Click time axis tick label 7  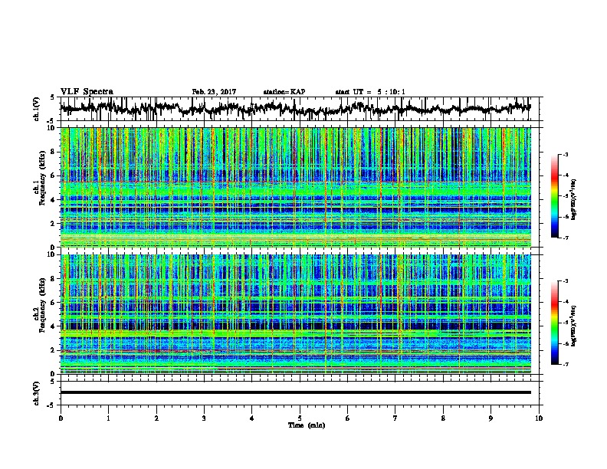pos(395,418)
